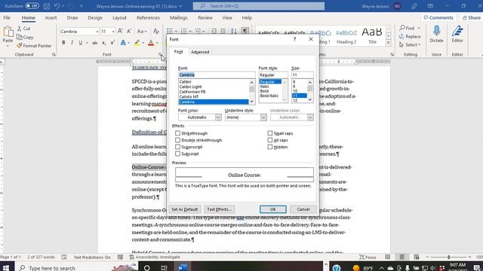Viewport: 483px width, 271px height.
Task: Expand the Find dropdown arrow
Action: pyautogui.click(x=419, y=28)
